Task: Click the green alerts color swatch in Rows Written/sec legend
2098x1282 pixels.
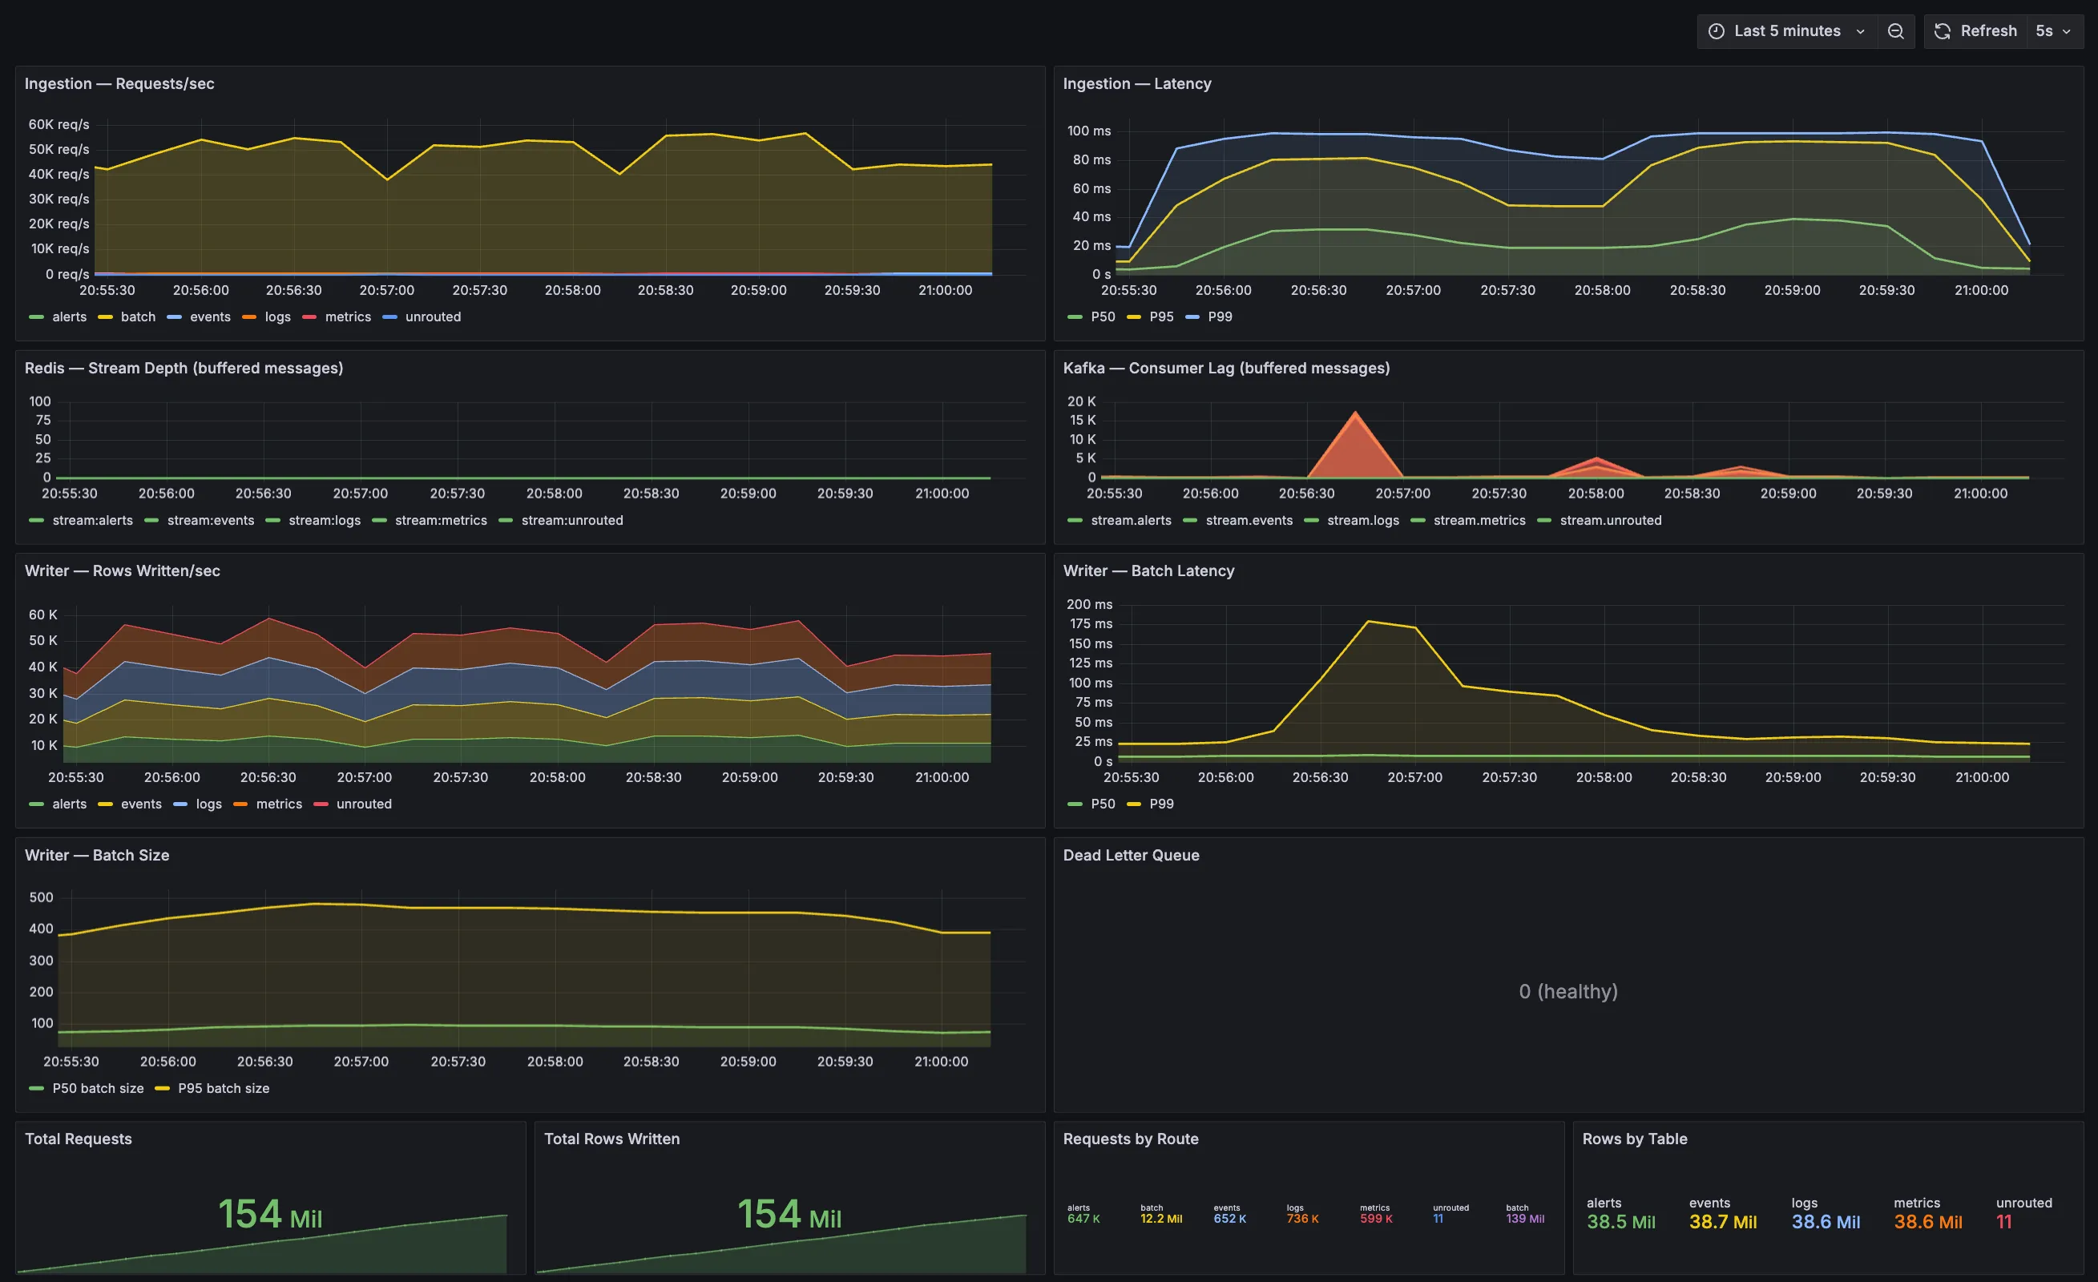Action: [36, 804]
